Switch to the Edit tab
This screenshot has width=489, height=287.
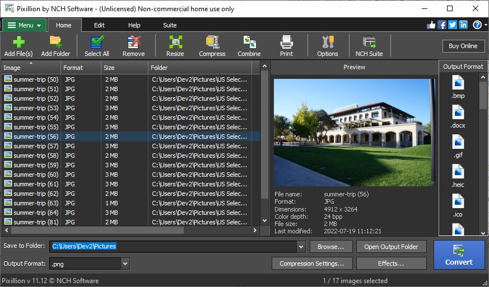[99, 25]
